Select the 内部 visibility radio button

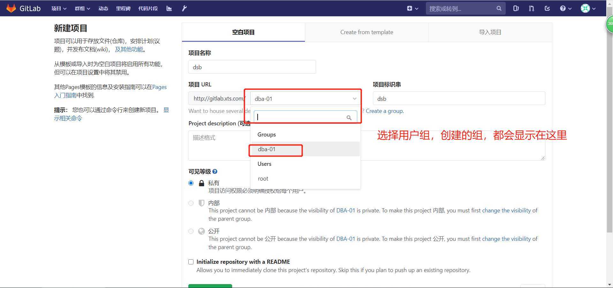(191, 203)
